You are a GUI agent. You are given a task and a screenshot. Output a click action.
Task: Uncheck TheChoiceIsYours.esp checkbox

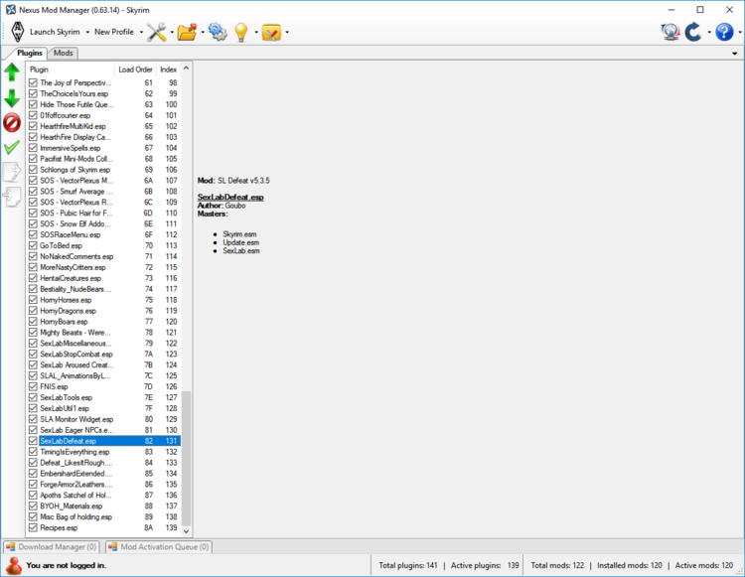[33, 93]
